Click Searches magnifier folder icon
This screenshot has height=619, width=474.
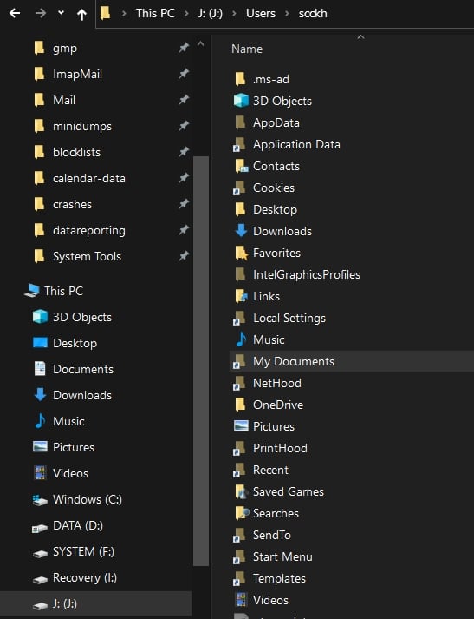(242, 514)
